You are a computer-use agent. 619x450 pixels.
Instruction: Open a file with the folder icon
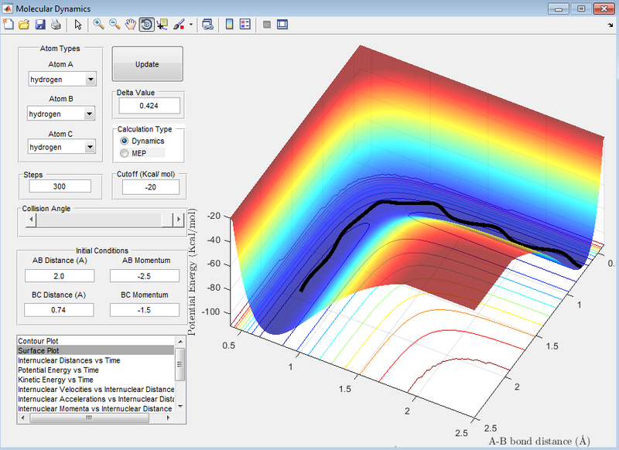[x=23, y=24]
